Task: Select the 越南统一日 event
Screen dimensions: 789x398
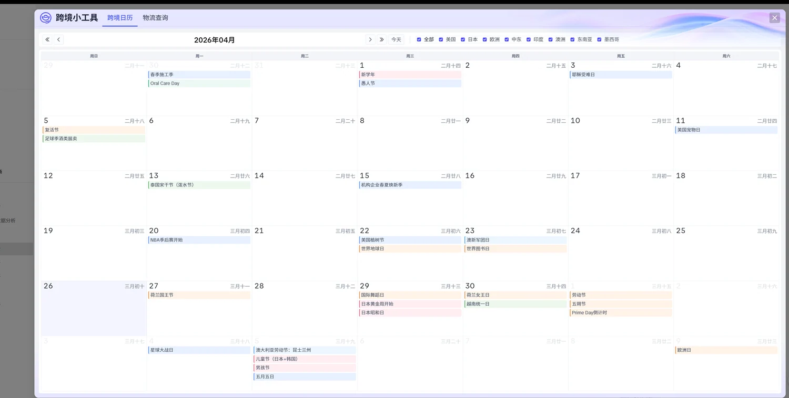Action: 515,304
